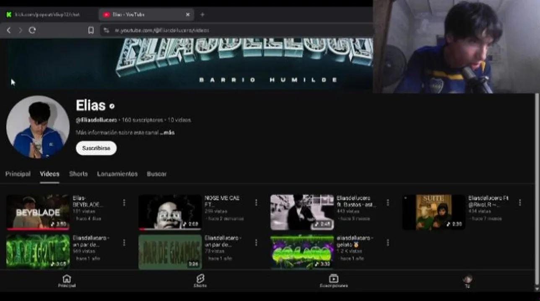Open options menu for NOSE ME CAE video
540x301 pixels.
tap(256, 203)
